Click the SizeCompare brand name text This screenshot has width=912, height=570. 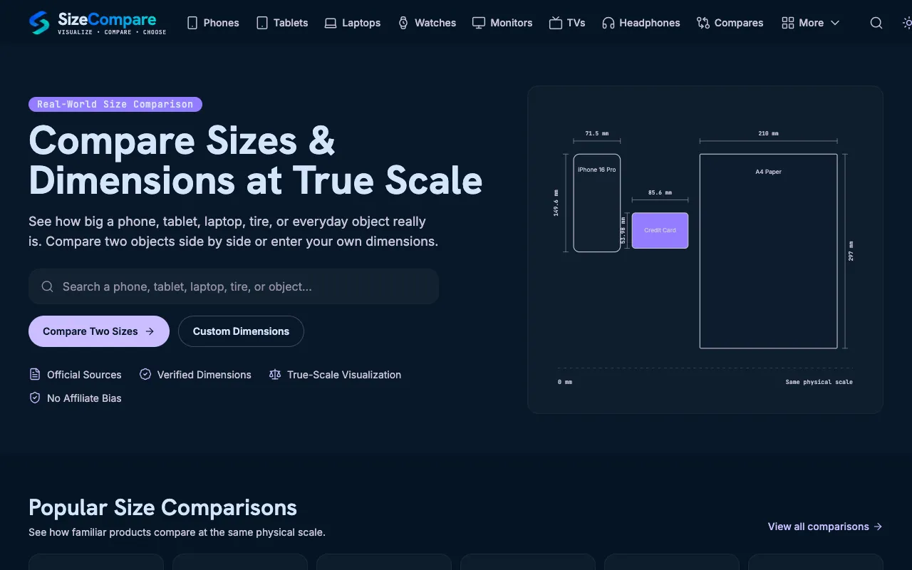[x=107, y=19]
